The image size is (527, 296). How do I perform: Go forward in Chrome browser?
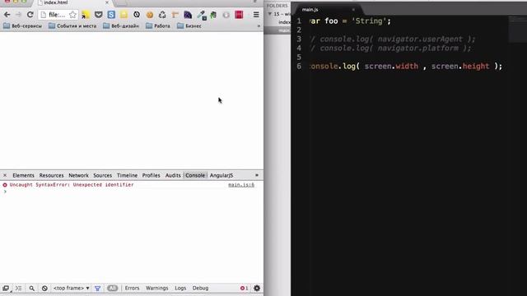click(18, 15)
